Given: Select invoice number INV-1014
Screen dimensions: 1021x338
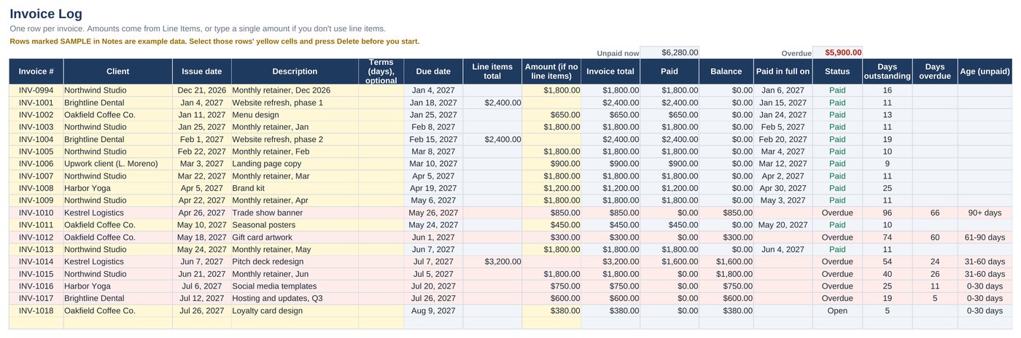Looking at the screenshot, I should pos(36,262).
